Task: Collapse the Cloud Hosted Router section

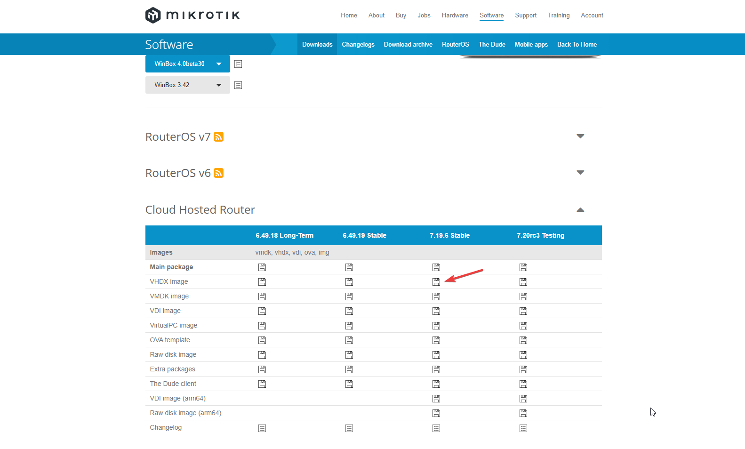Action: tap(580, 210)
